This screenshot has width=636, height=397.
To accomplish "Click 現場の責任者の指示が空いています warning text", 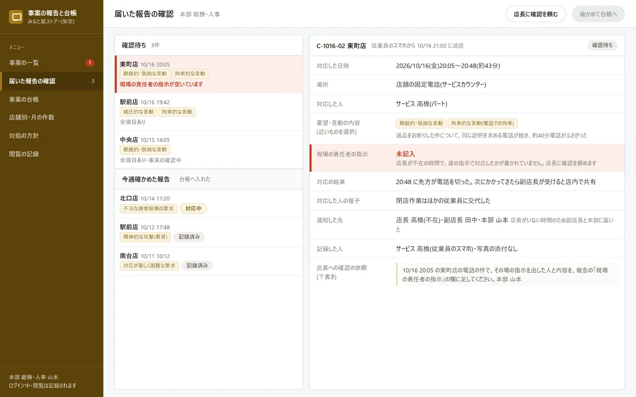I will tap(161, 84).
